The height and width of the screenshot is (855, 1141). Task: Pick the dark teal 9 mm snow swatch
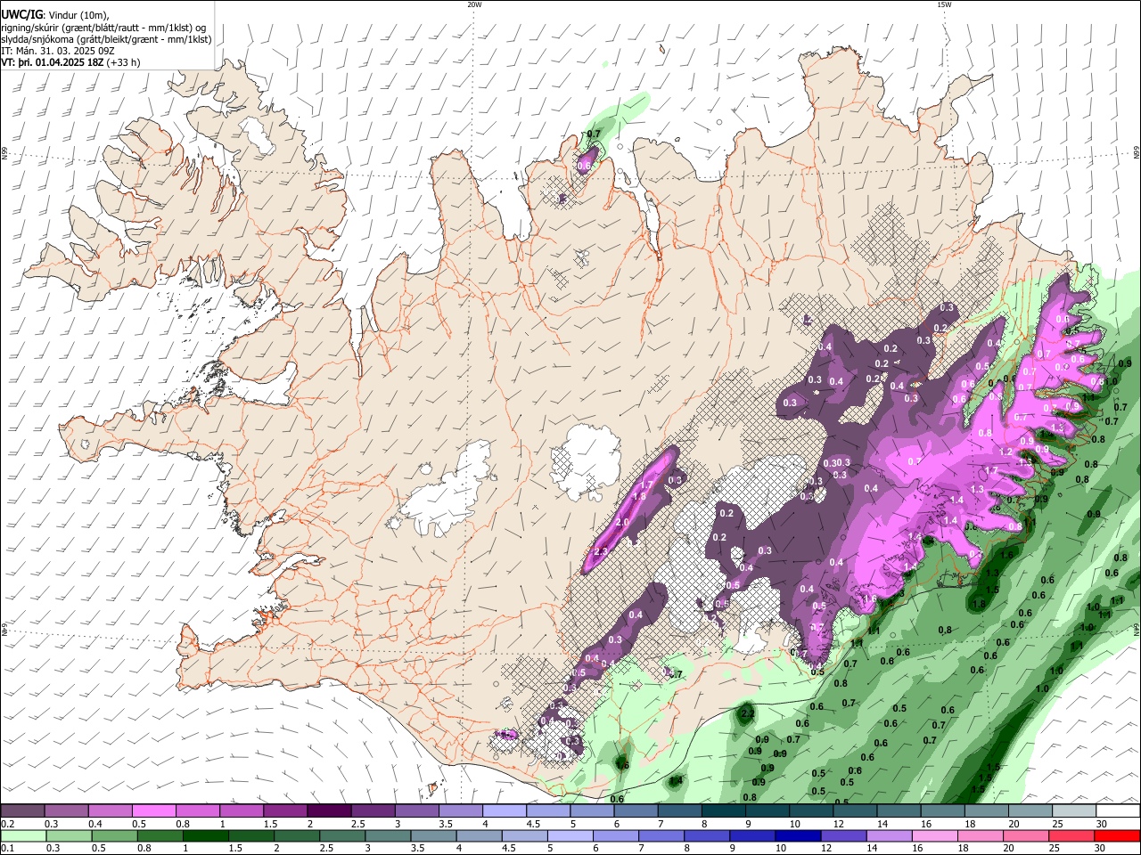click(x=767, y=811)
